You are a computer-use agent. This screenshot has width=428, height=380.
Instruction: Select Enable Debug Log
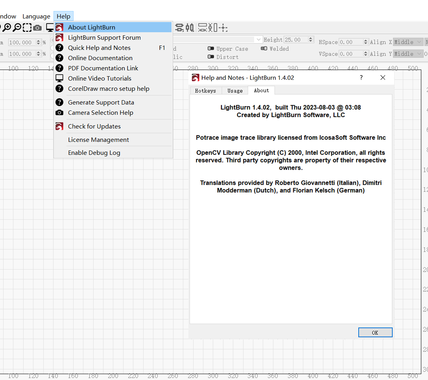pyautogui.click(x=113, y=152)
